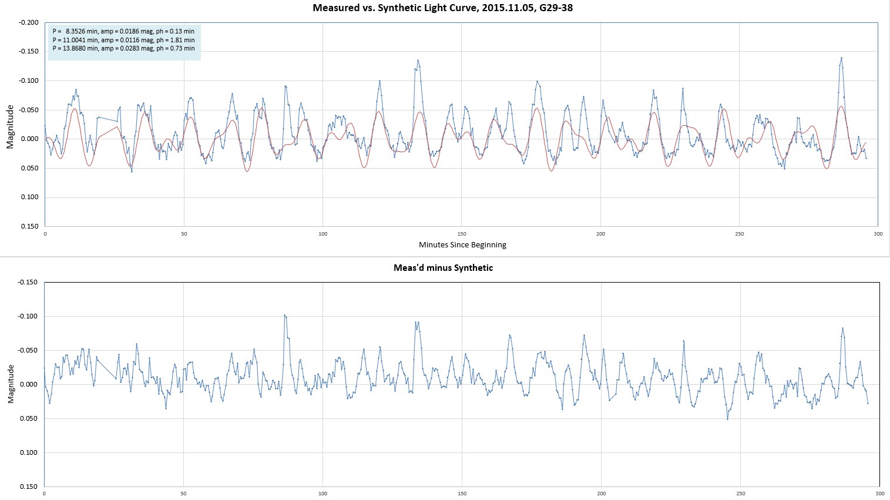Click the top chart y-axis value 0.000
The image size is (890, 500).
[30, 139]
